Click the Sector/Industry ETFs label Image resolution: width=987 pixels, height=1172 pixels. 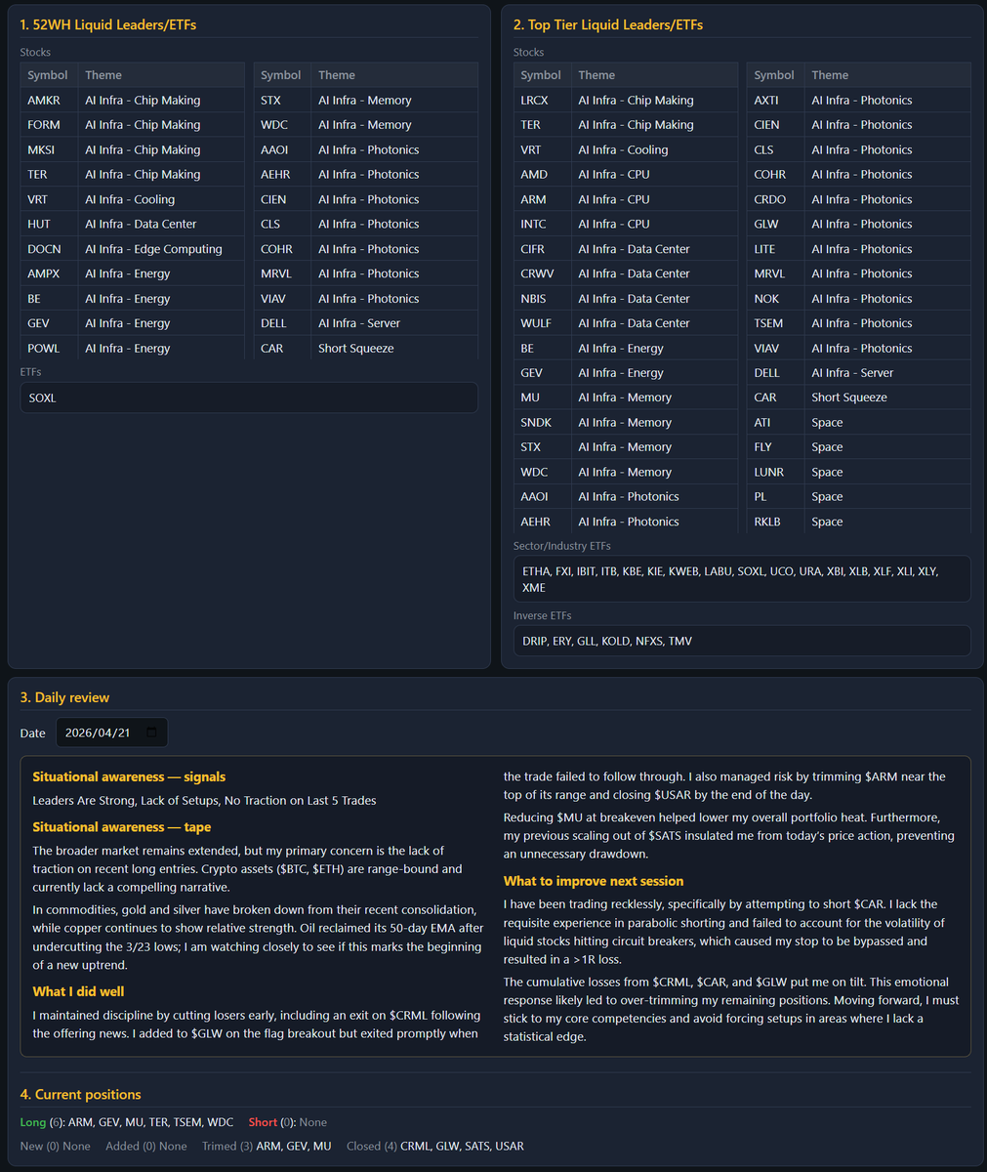[562, 546]
